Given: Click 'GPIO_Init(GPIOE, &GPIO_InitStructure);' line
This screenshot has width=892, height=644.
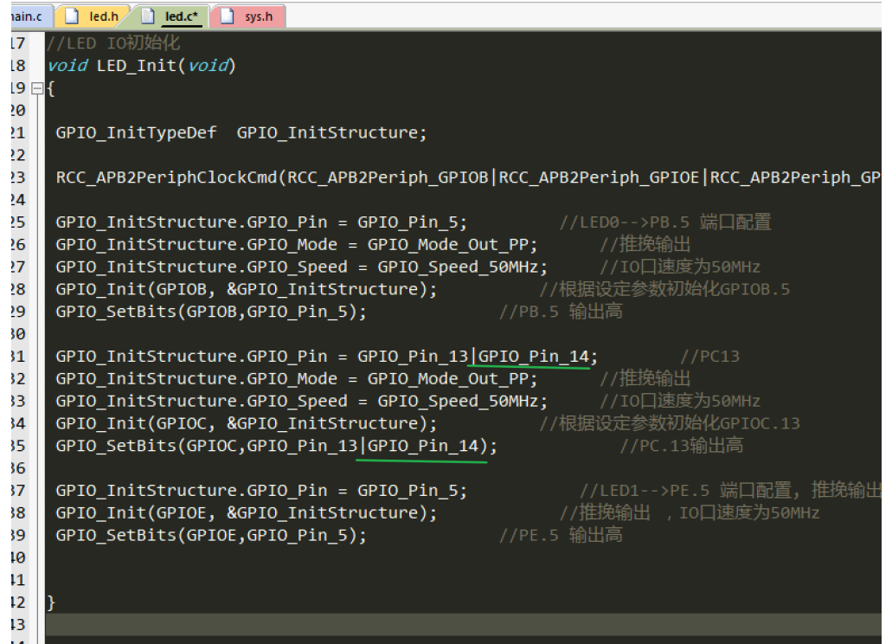Looking at the screenshot, I should [247, 513].
